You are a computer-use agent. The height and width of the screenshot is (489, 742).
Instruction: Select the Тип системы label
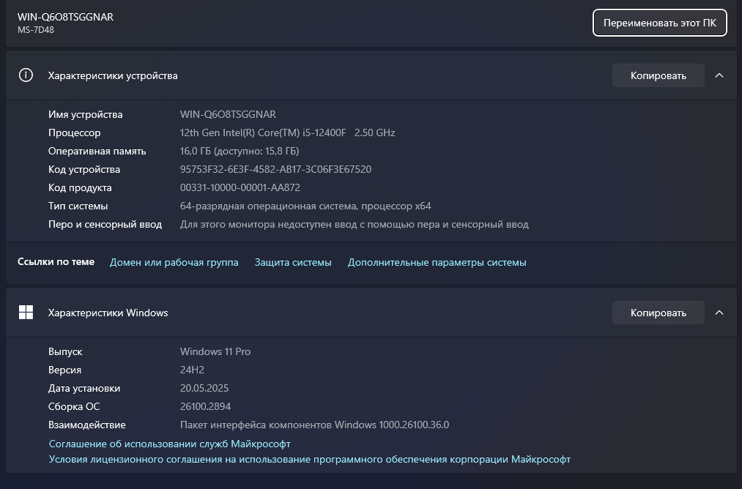point(78,206)
